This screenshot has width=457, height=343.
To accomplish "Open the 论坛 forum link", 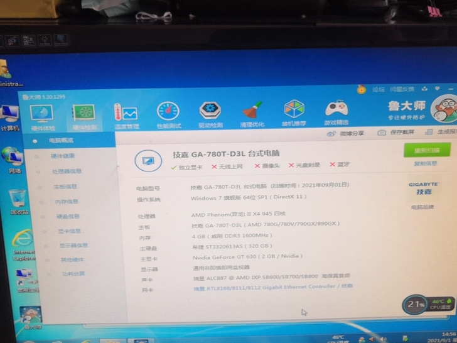I will tap(379, 89).
